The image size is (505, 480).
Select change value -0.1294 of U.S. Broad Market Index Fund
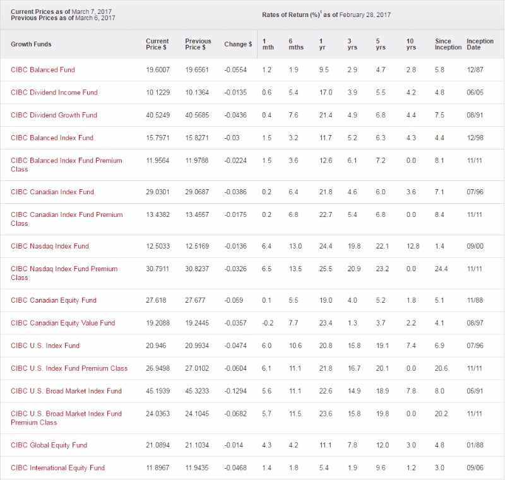[235, 391]
